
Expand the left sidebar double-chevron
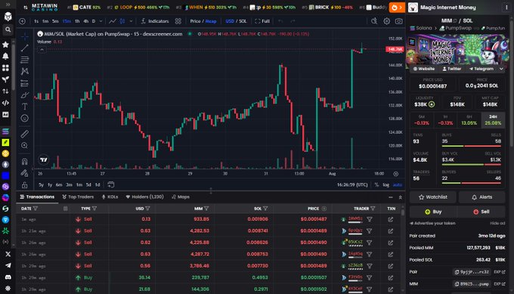[x=8, y=5]
